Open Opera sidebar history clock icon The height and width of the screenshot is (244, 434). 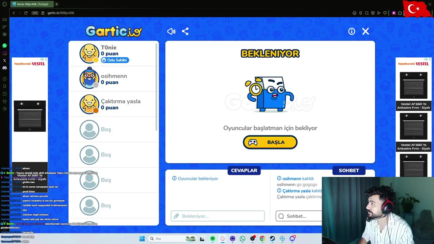(4, 94)
